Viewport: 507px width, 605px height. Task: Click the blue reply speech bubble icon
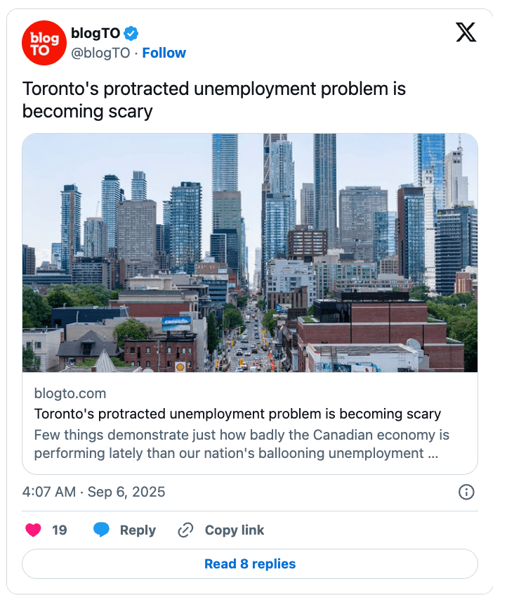click(102, 530)
